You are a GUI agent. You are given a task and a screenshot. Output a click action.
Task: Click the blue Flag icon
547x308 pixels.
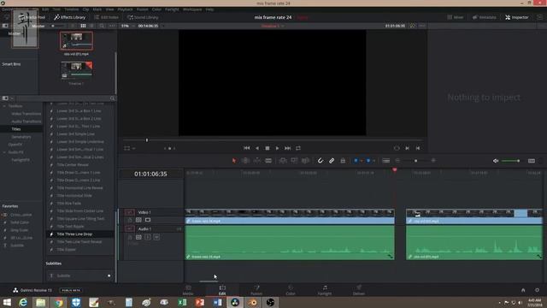(356, 161)
